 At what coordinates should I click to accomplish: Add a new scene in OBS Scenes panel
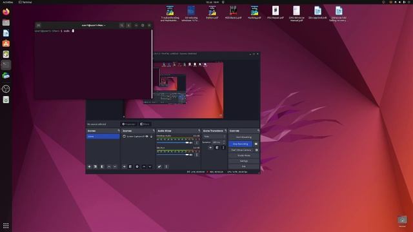coord(89,167)
